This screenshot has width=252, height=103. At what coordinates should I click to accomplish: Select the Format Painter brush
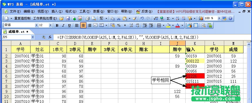click(x=135, y=18)
